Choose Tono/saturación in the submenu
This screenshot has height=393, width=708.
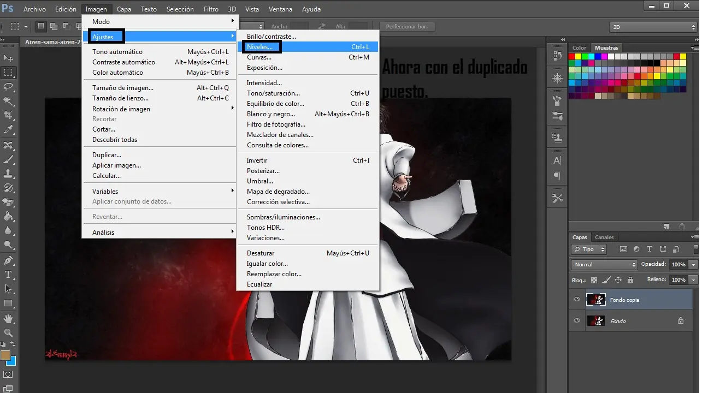308,93
